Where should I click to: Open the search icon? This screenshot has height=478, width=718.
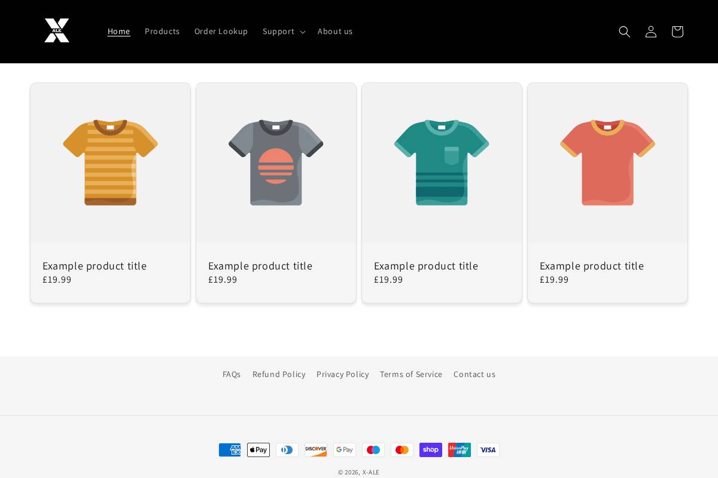[x=625, y=32]
